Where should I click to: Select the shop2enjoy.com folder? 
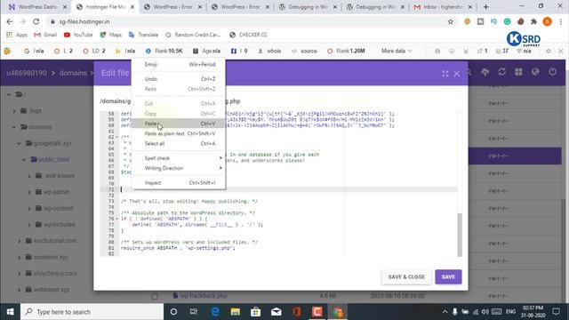click(55, 273)
